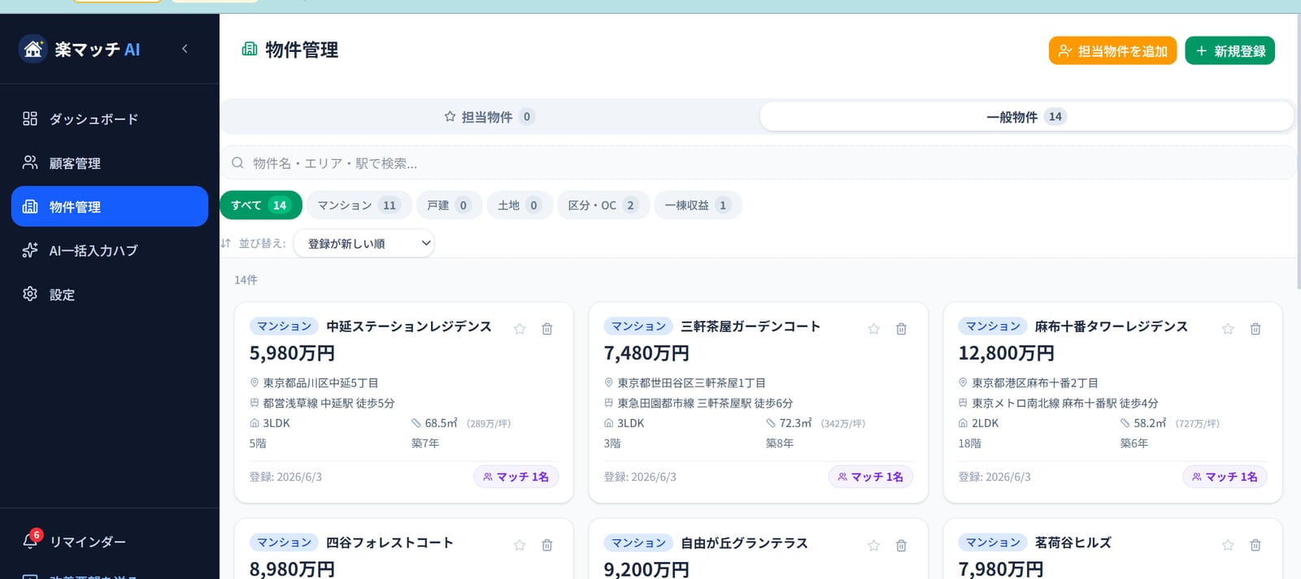This screenshot has height=579, width=1301.
Task: Star the 茗荷谷ヒルズ property
Action: click(x=1228, y=545)
